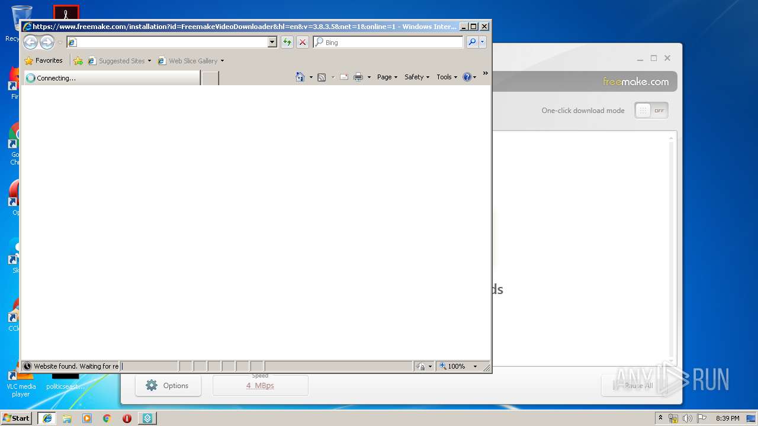Go back in Internet Explorer
The height and width of the screenshot is (426, 758).
(x=30, y=42)
